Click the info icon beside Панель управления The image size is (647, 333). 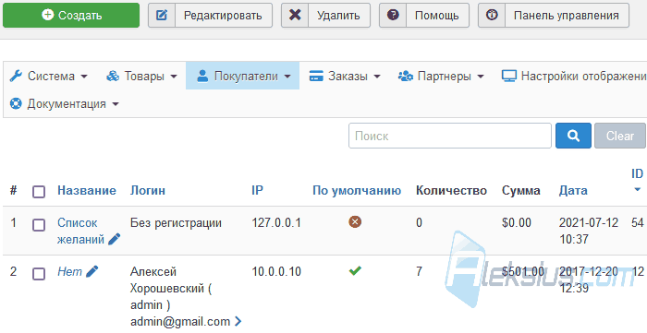pos(492,16)
